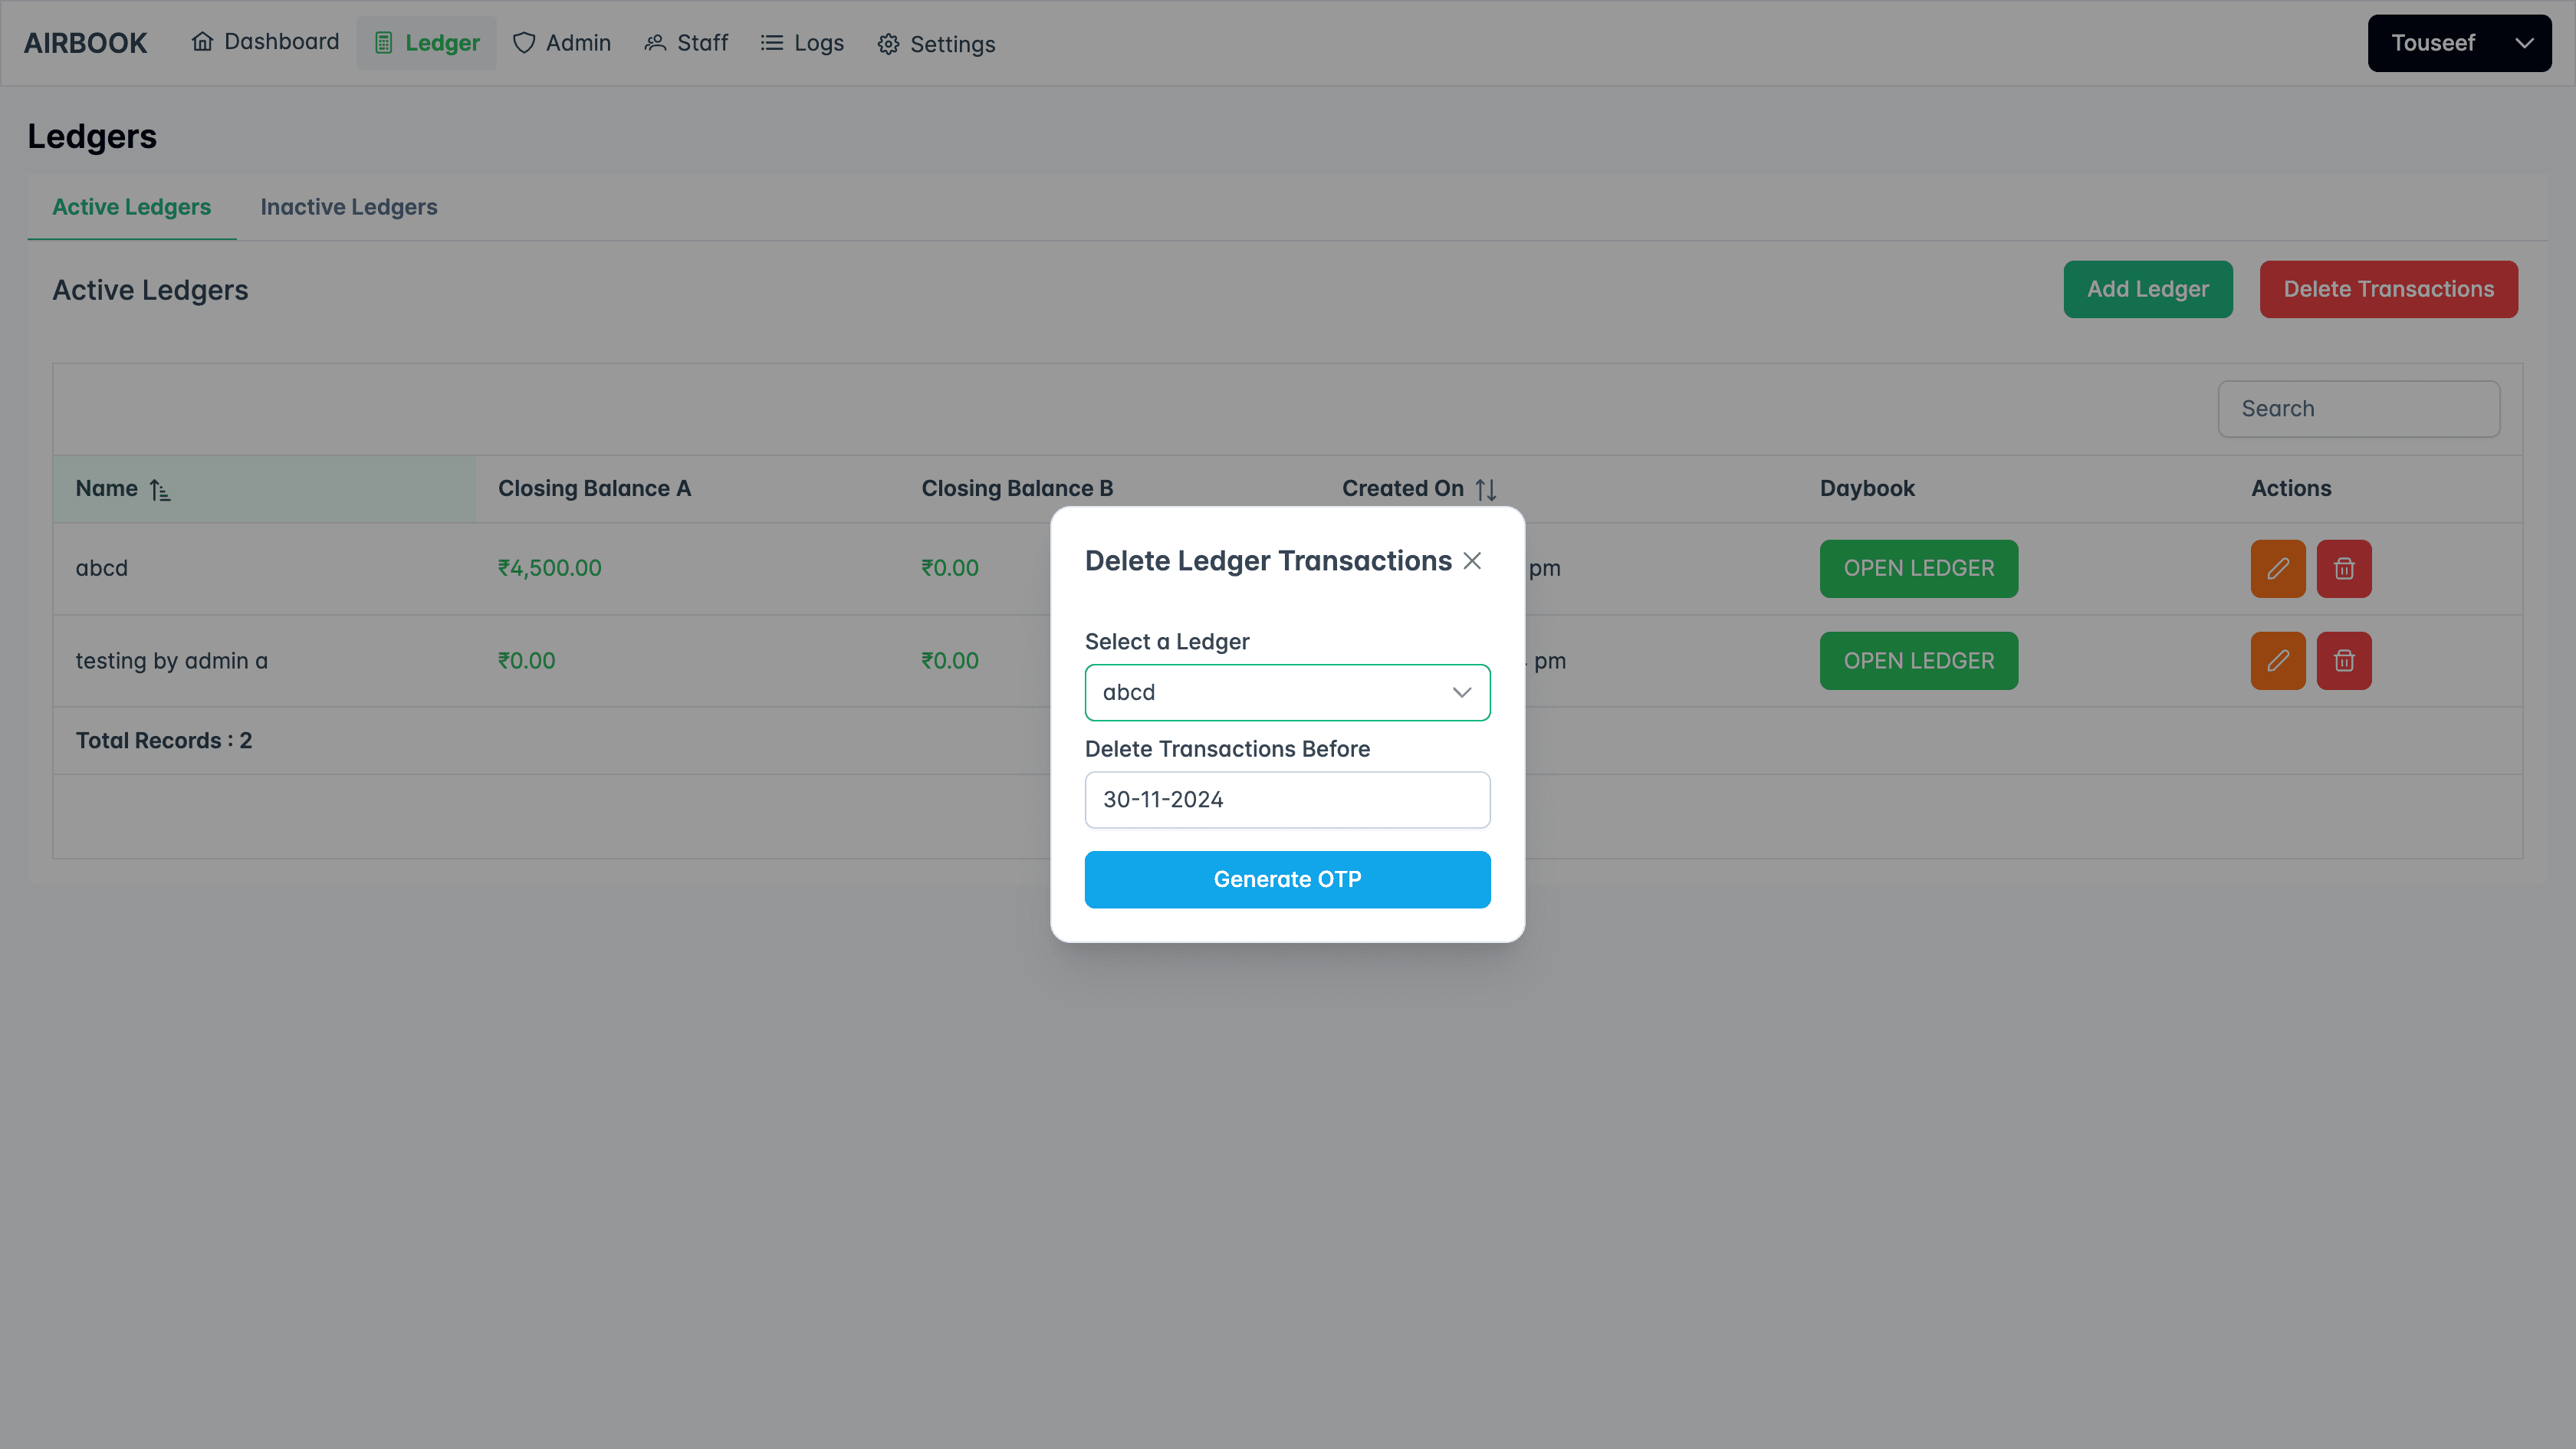
Task: Open the Select a Ledger dropdown
Action: [x=1287, y=692]
